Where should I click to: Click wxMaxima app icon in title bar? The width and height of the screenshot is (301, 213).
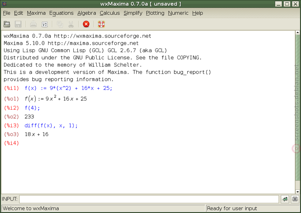(x=4, y=4)
